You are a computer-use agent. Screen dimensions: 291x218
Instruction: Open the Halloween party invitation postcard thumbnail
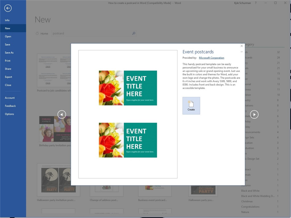click(x=58, y=180)
